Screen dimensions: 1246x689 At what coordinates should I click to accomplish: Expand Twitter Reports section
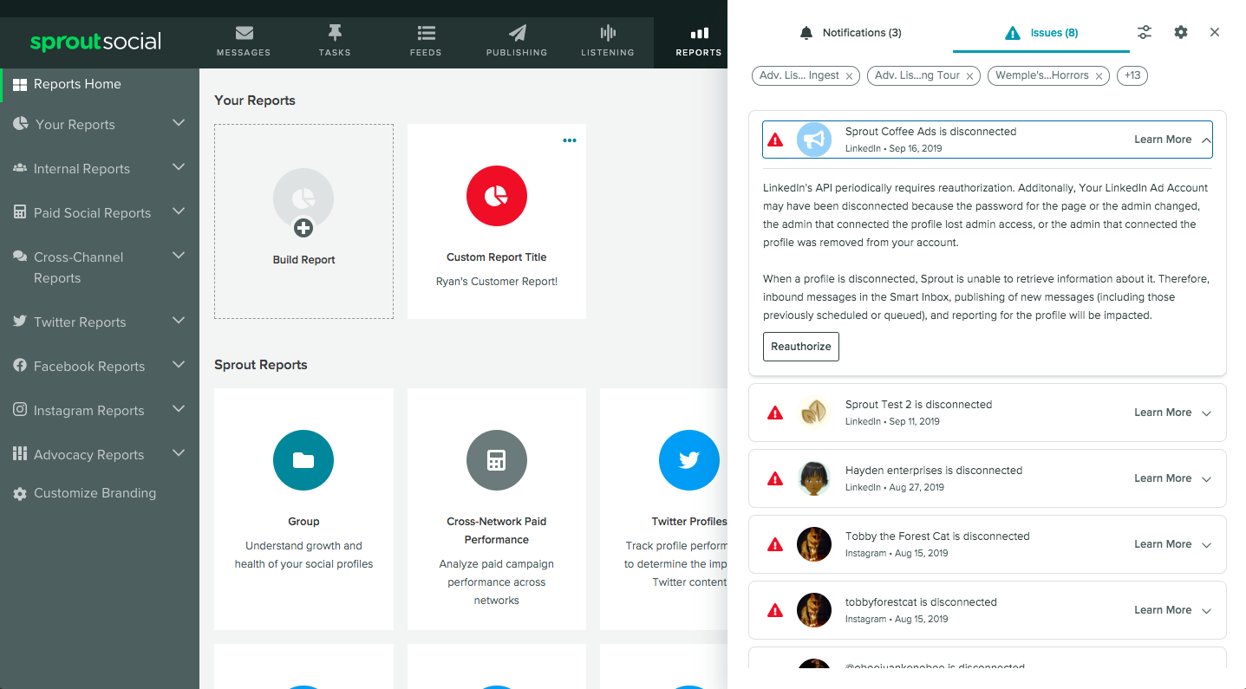click(x=179, y=321)
